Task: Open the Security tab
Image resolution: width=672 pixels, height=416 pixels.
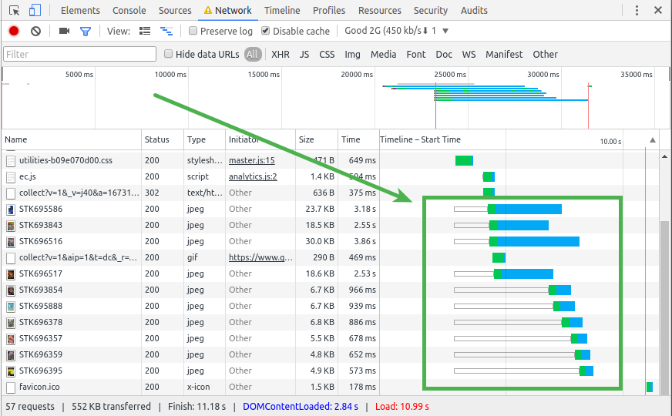Action: [x=430, y=11]
